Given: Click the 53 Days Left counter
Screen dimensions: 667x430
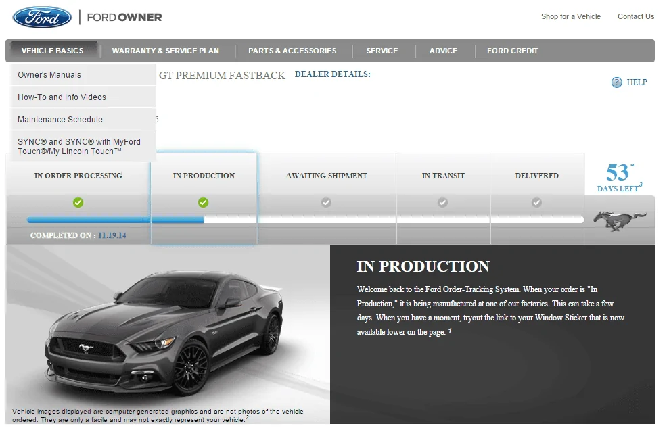Looking at the screenshot, I should 620,178.
